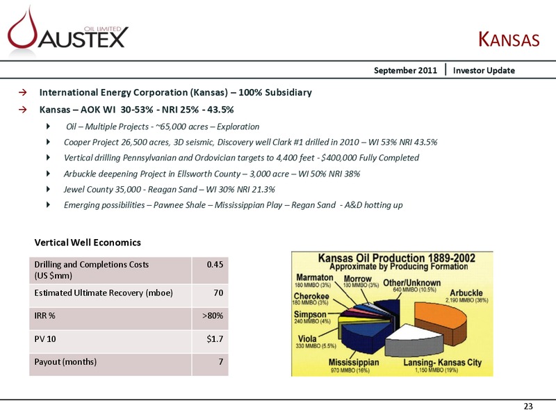Select the '$1.7' value cell
Image resolution: width=556 pixels, height=417 pixels.
(x=211, y=341)
